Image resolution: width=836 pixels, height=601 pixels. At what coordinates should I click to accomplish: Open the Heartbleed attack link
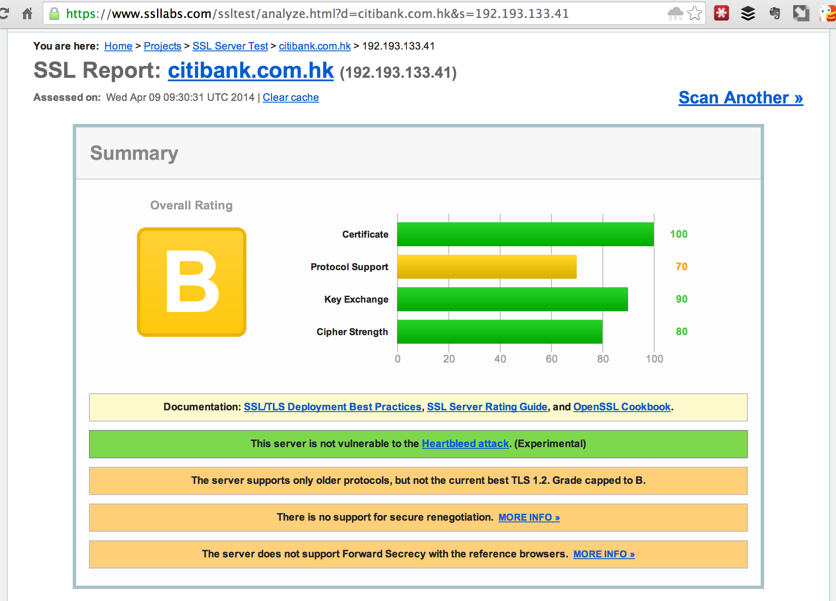(465, 444)
